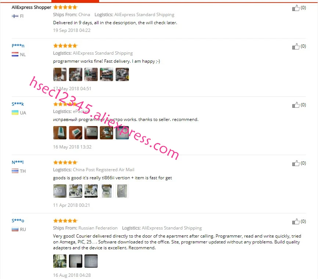
Task: Open second photo in N***l's review
Action: pos(76,191)
